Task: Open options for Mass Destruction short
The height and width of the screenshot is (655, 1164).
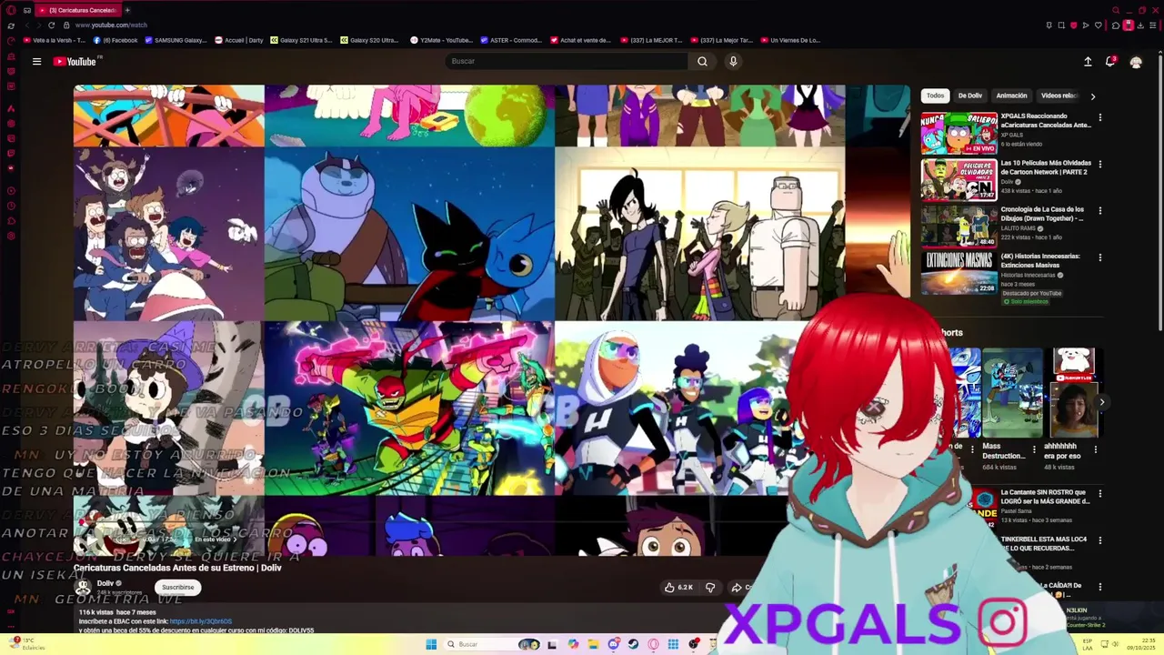Action: [1034, 449]
